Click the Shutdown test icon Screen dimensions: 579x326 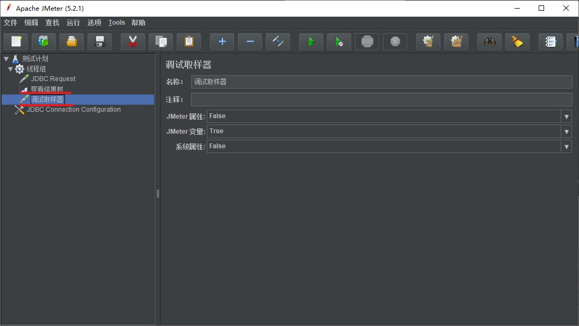click(x=395, y=41)
